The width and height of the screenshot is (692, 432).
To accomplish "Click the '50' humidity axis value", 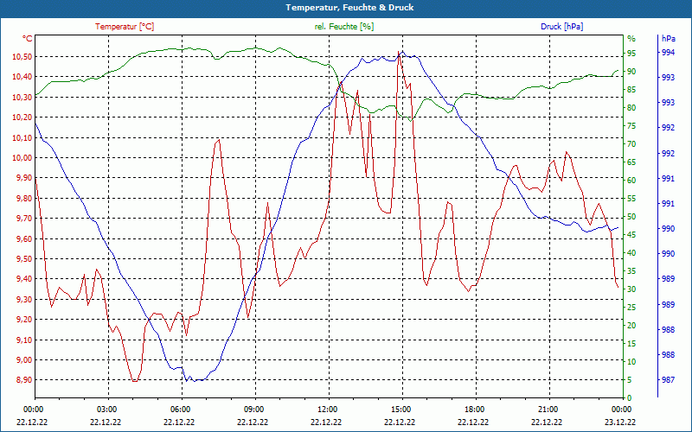I will point(631,217).
